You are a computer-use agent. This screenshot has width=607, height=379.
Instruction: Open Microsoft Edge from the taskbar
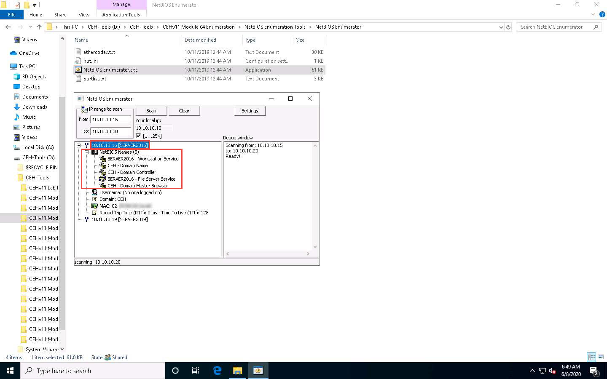coord(217,371)
